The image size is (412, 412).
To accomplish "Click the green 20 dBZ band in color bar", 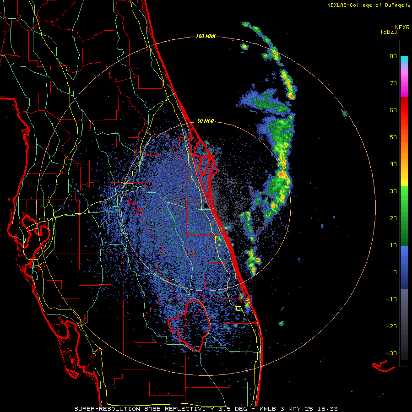I will coord(404,218).
